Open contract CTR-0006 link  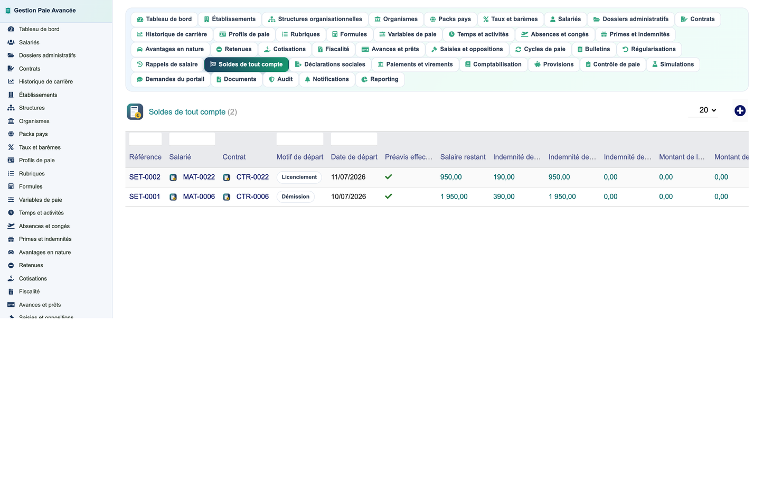tap(252, 197)
